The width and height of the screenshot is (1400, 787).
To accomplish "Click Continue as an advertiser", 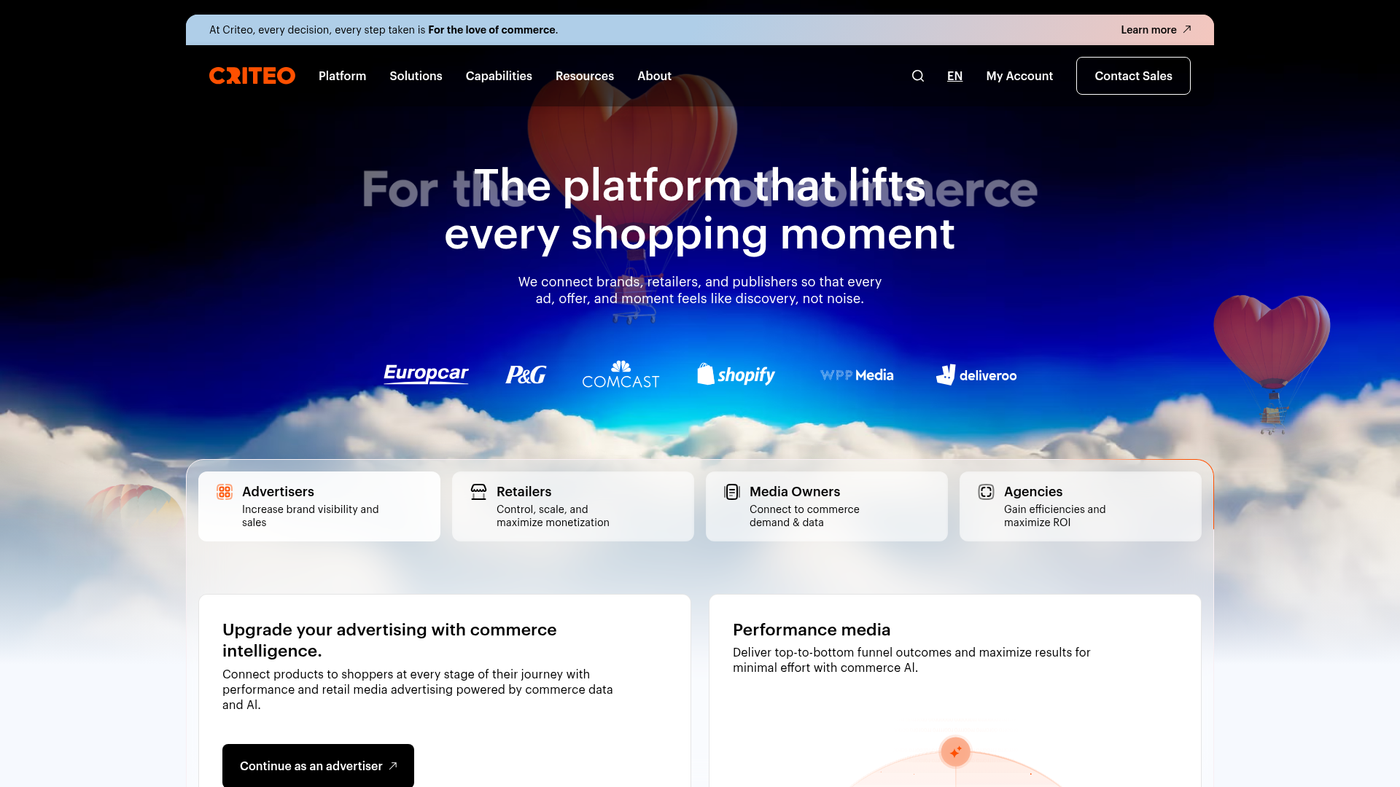I will (x=318, y=766).
